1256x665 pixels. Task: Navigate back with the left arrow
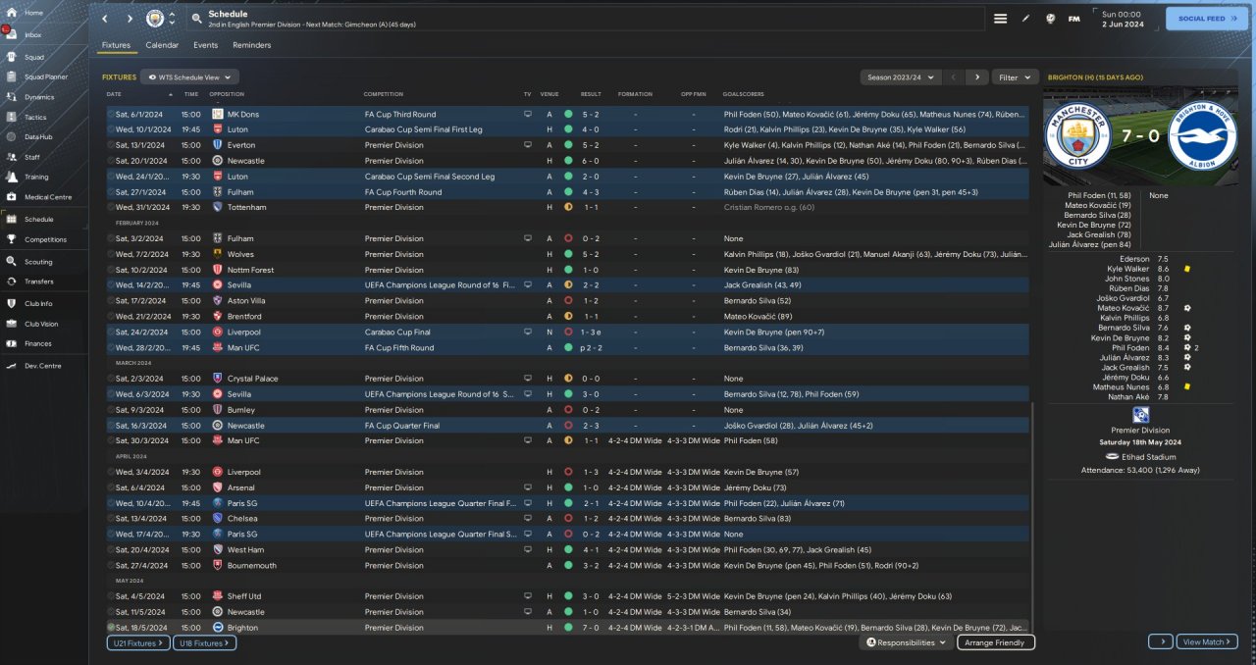pyautogui.click(x=105, y=19)
